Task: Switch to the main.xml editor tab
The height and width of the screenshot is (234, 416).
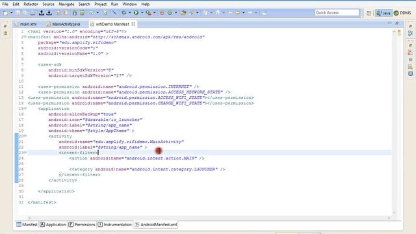Action: coord(28,24)
